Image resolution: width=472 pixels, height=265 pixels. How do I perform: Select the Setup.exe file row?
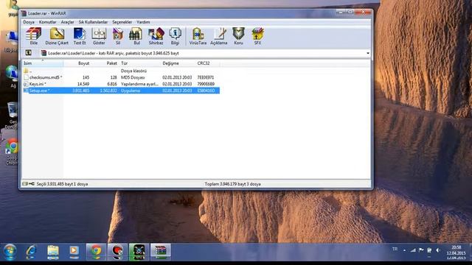(x=121, y=91)
